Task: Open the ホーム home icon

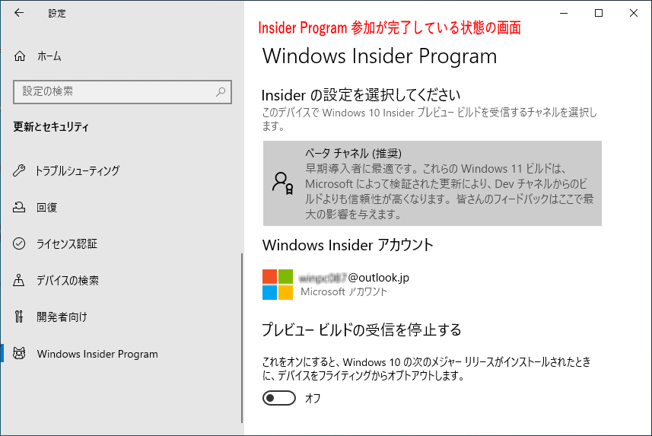Action: [x=20, y=56]
